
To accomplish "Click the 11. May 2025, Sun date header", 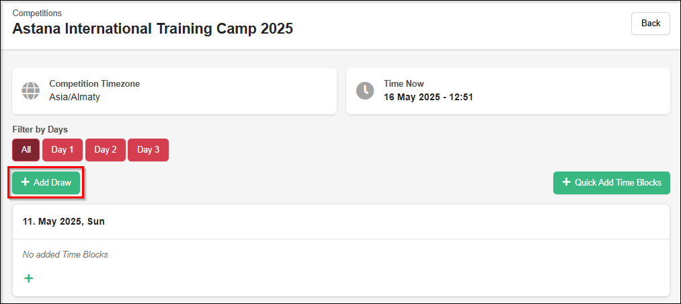I will 64,221.
